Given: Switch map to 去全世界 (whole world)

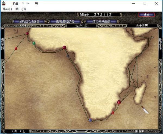Looking at the screenshot, I should (142, 26).
